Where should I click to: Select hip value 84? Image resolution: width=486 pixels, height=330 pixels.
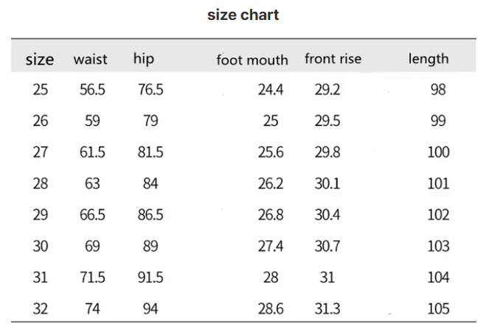(150, 183)
